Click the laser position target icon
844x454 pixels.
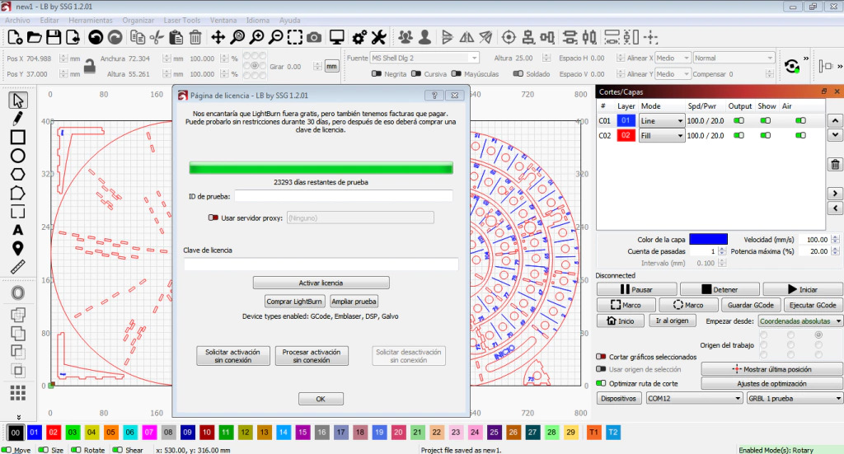pyautogui.click(x=509, y=37)
